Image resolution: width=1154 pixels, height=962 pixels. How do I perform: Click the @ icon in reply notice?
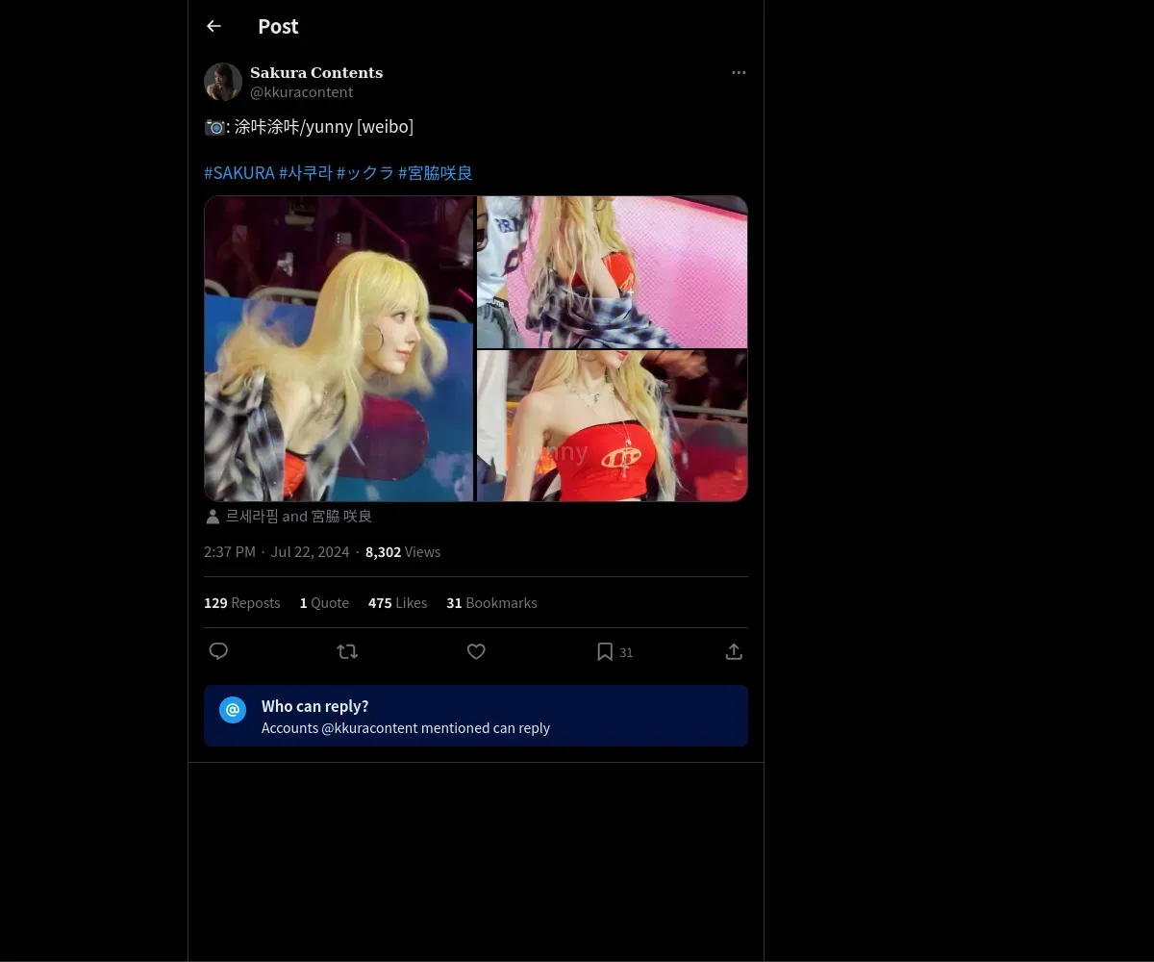tap(233, 710)
